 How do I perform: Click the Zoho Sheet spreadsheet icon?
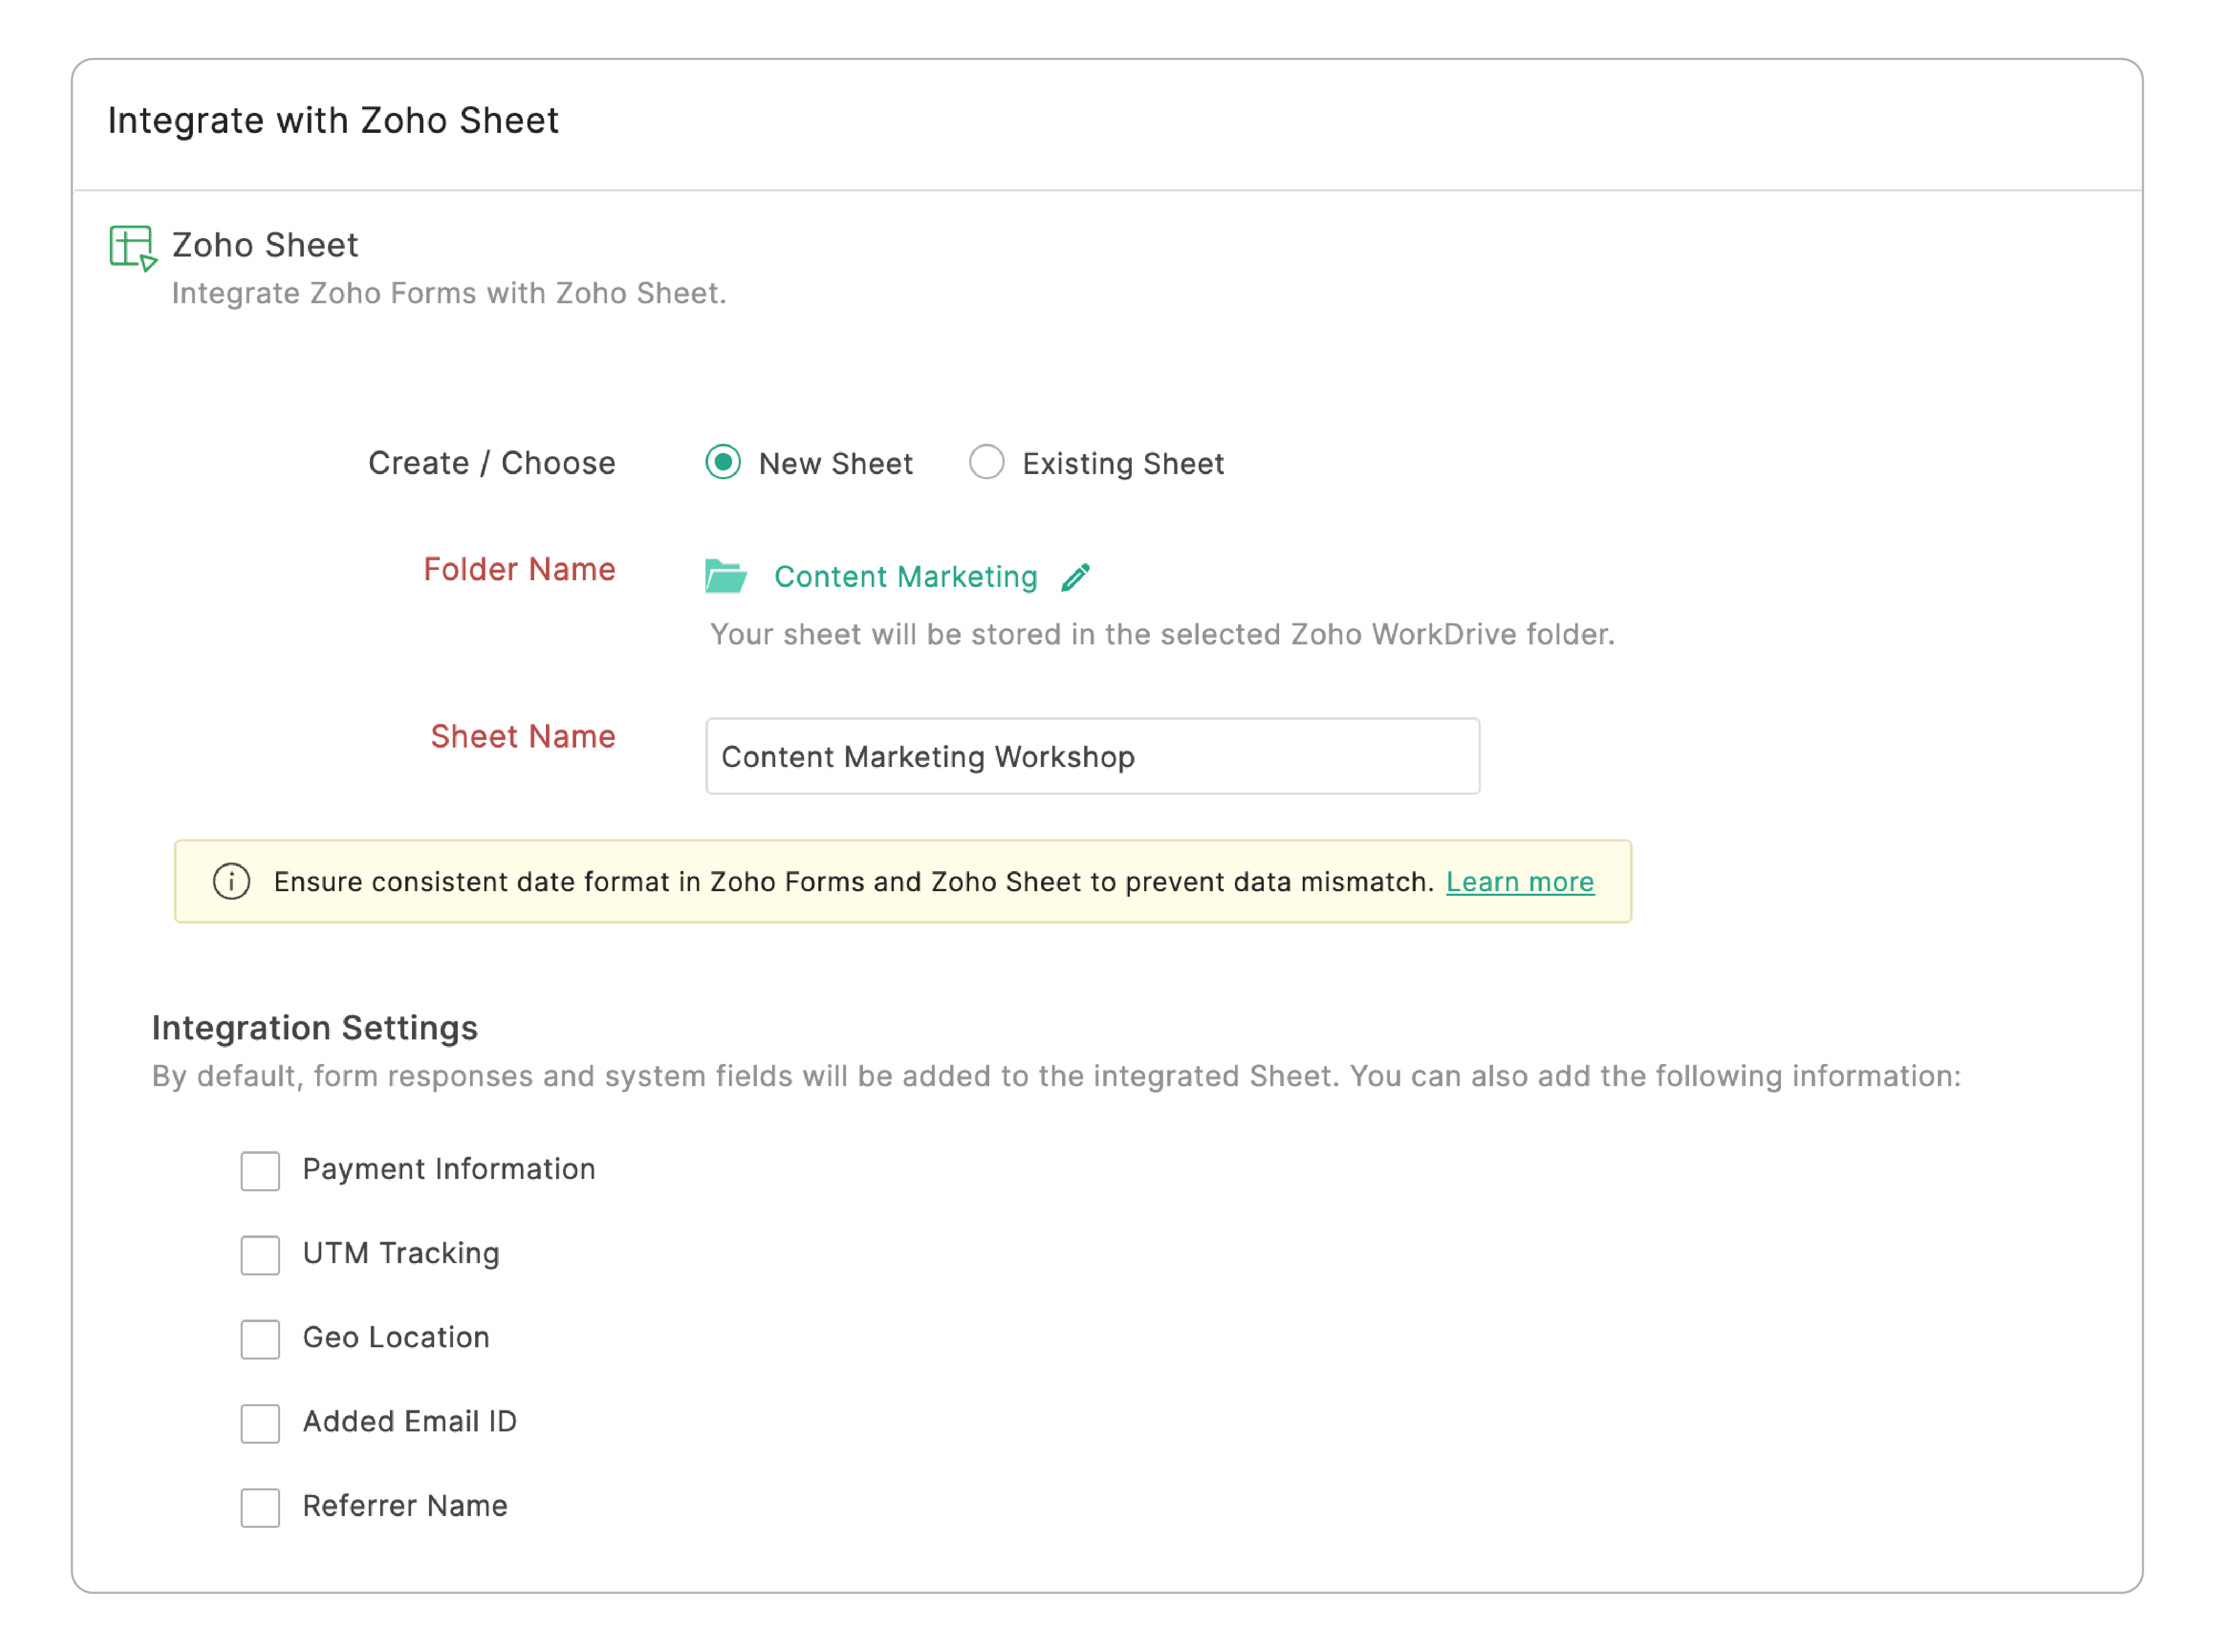(132, 247)
